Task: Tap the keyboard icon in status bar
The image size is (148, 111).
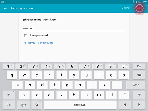Action: pyautogui.click(x=2, y=2)
